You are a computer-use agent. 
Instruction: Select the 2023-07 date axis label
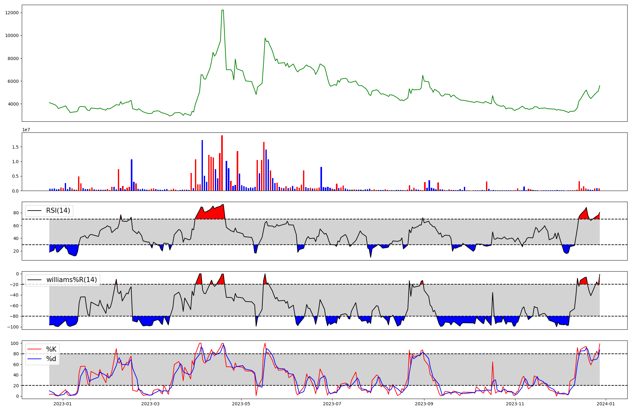[332, 404]
